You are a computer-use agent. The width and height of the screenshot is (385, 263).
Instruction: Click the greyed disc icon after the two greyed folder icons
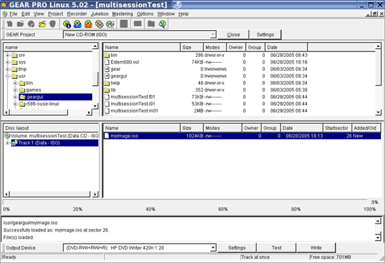(x=31, y=24)
